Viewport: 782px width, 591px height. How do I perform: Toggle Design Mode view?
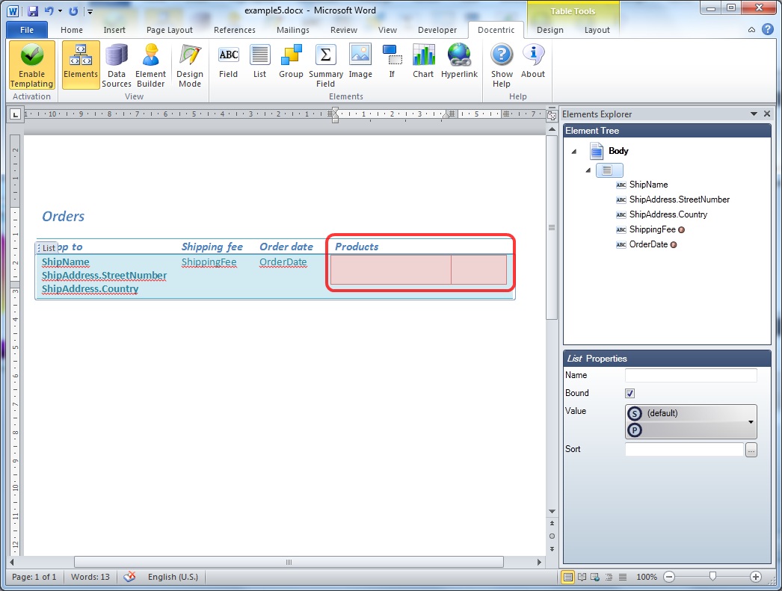pos(189,65)
